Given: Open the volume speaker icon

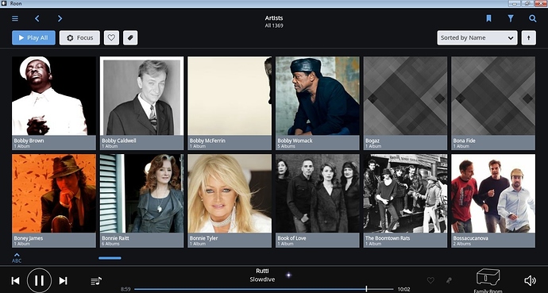Looking at the screenshot, I should click(530, 280).
